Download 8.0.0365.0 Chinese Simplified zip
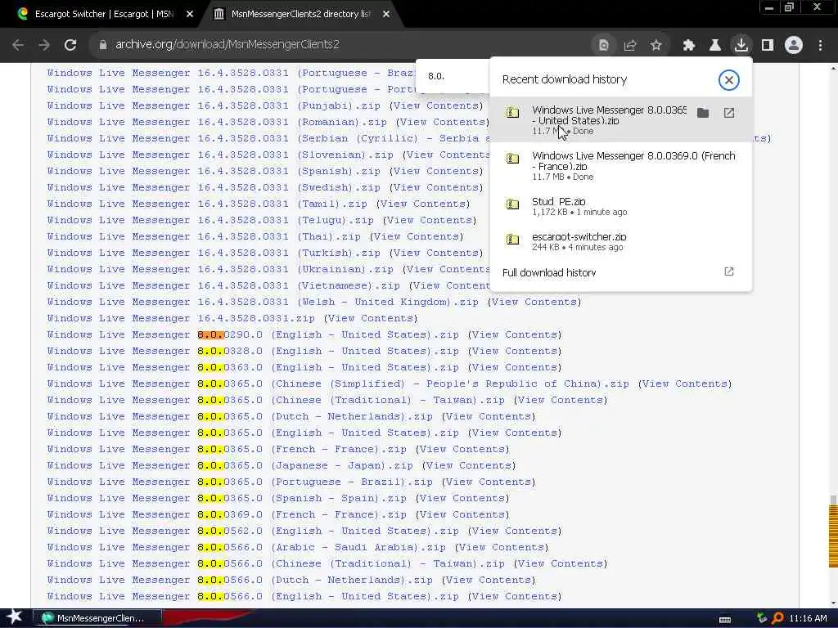This screenshot has height=628, width=838. pos(338,384)
